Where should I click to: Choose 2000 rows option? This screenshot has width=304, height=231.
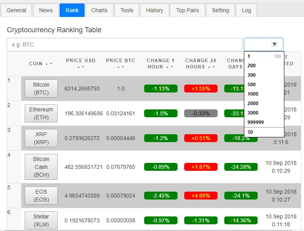[264, 103]
